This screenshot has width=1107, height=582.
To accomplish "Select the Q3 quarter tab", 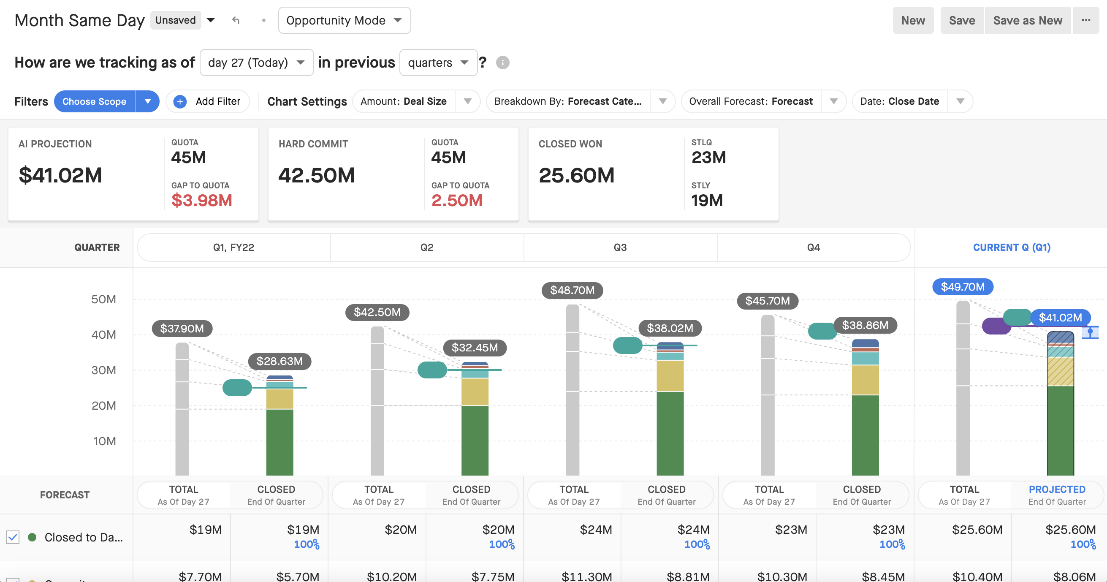I will point(620,247).
